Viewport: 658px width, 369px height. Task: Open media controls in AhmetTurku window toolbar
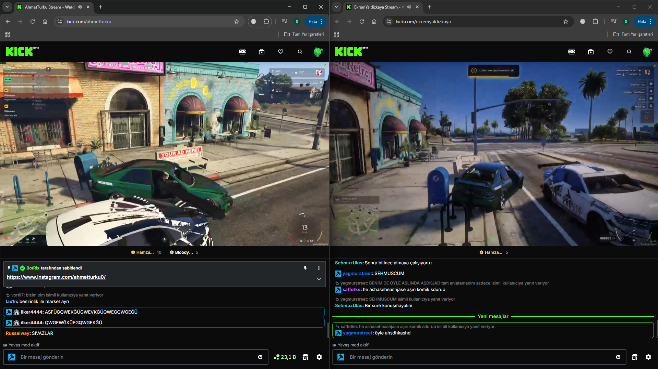pyautogui.click(x=285, y=22)
